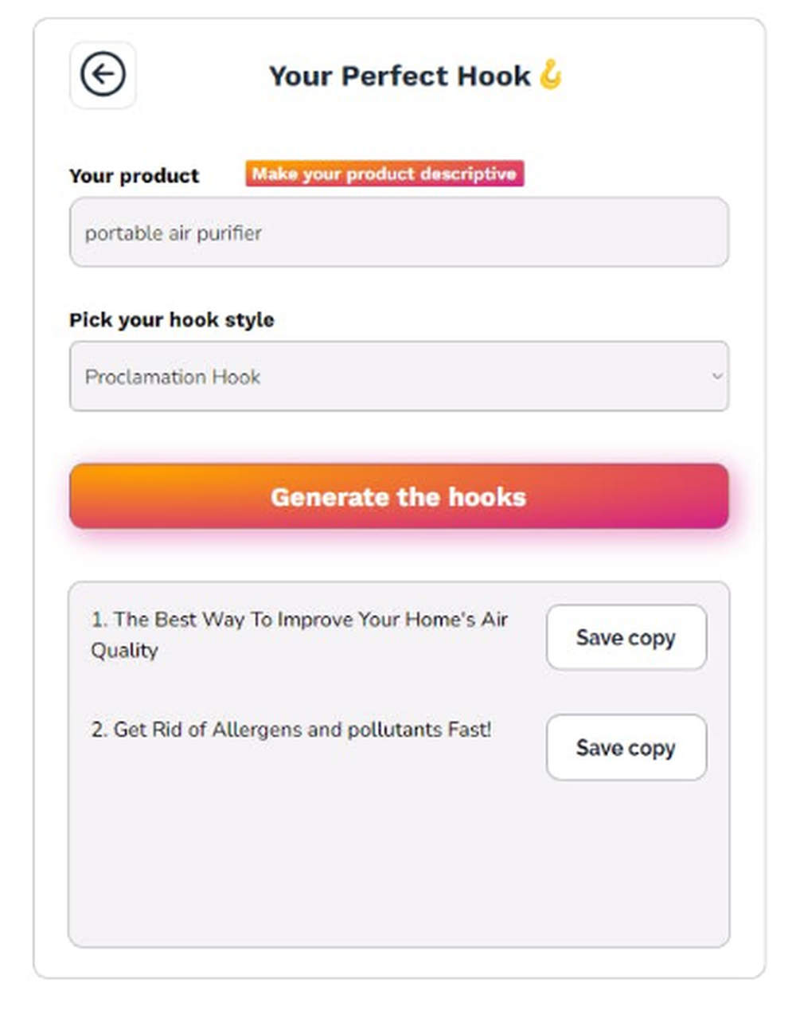Click the 'Make your product descriptive' badge

click(x=384, y=174)
